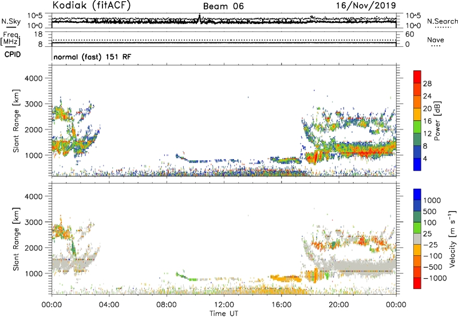Click the '12:00' time tick label

click(x=224, y=305)
